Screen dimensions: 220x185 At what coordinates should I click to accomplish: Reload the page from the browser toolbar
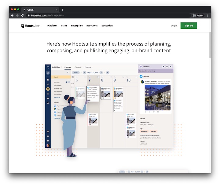(x=22, y=16)
